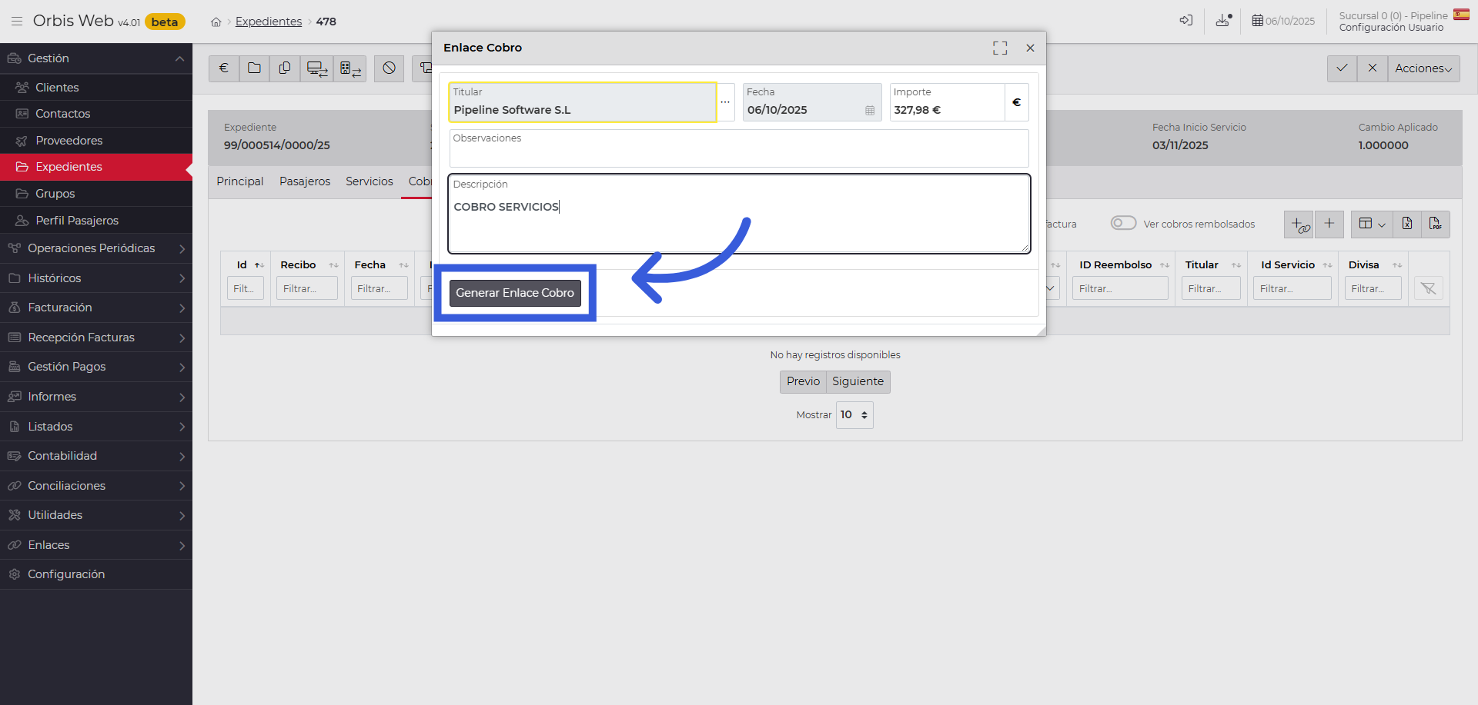Click the Spanish flag language icon
The height and width of the screenshot is (705, 1478).
1461,15
